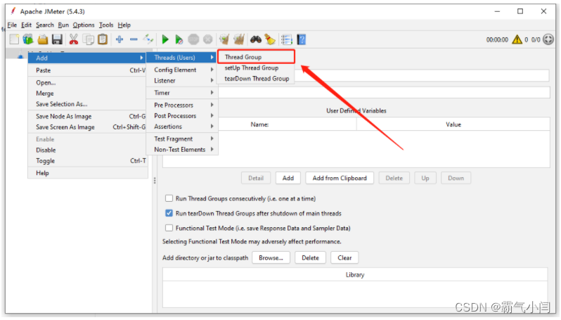Choose Open... from context menu
The width and height of the screenshot is (561, 320).
87,83
